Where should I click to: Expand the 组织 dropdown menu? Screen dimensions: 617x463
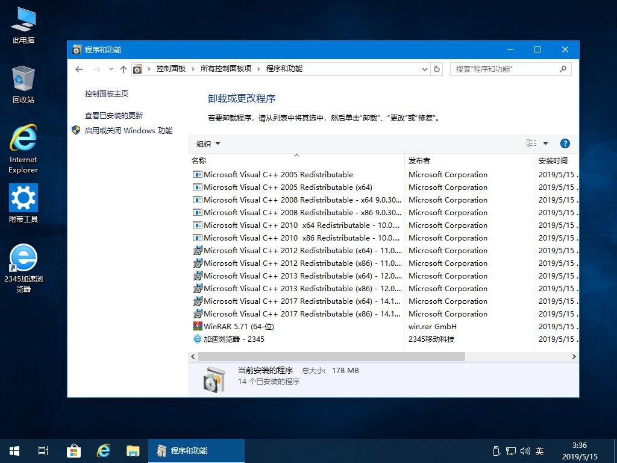coord(208,143)
